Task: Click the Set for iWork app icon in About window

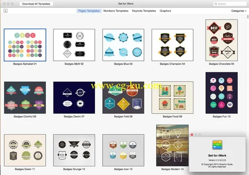Action: click(x=217, y=145)
